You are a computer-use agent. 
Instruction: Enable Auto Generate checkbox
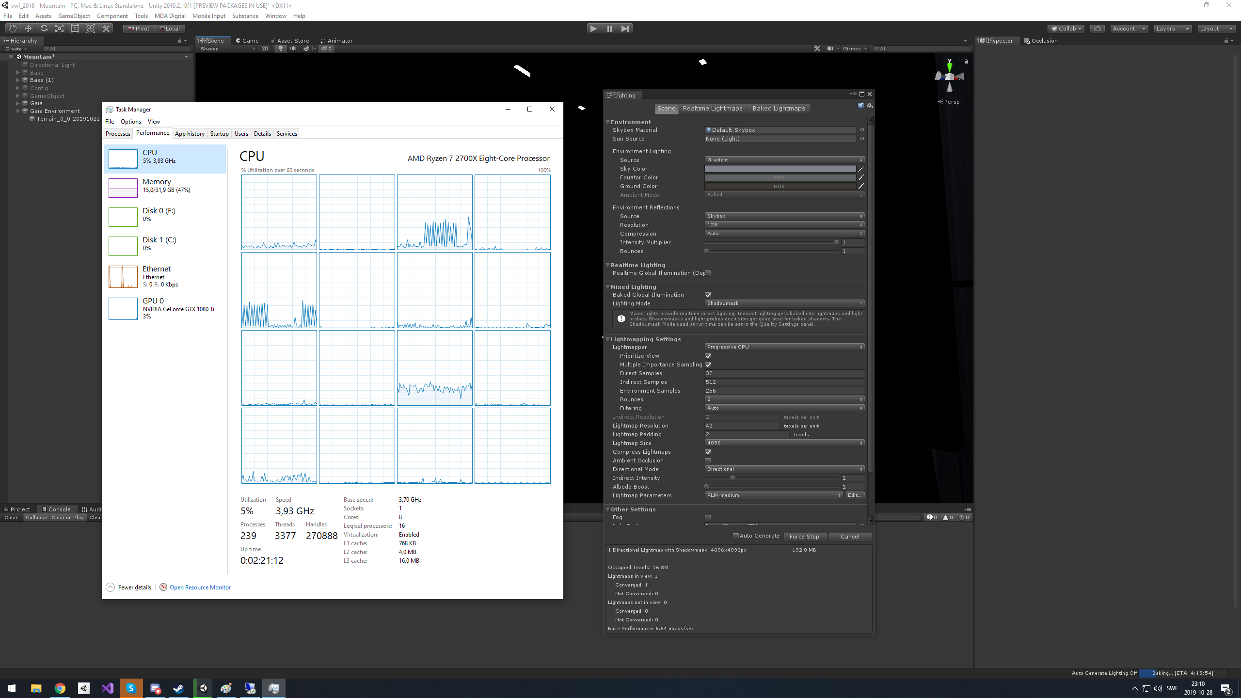[736, 536]
